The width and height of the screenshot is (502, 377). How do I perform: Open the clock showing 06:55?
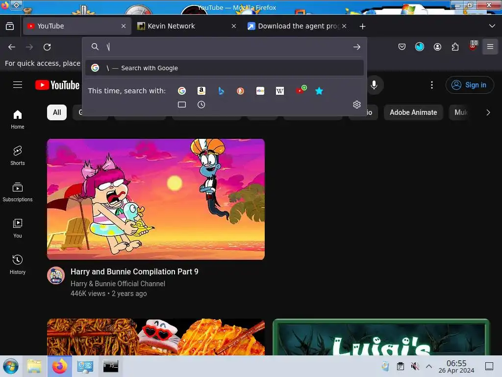click(456, 366)
